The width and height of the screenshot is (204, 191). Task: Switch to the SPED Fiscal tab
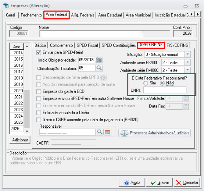click(x=87, y=45)
